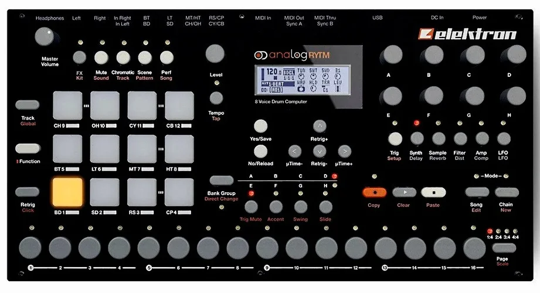Screen dimensions: 540x293
Task: Hit the RS 3 drum pad
Action: click(142, 192)
